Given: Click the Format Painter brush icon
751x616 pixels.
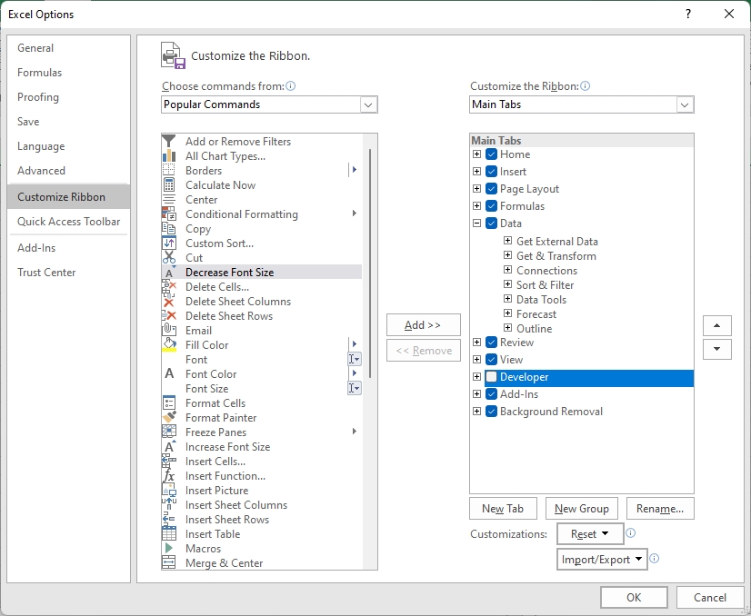Looking at the screenshot, I should click(x=168, y=417).
